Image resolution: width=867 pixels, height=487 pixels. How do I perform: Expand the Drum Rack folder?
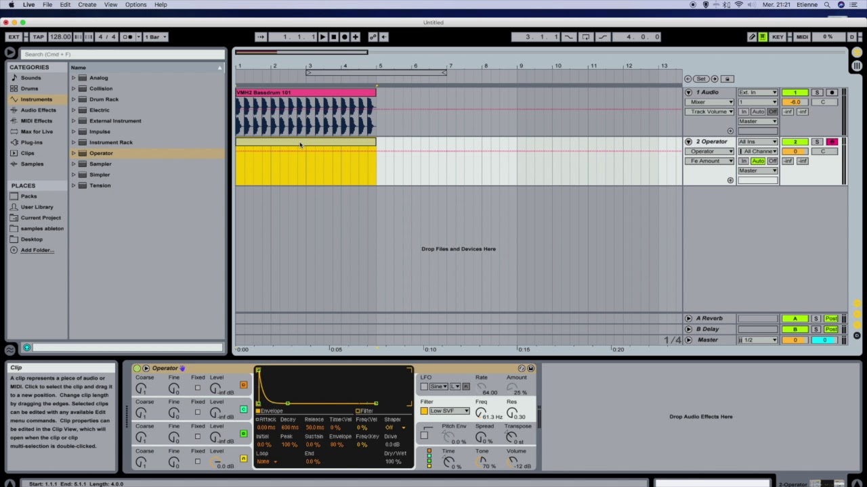[x=73, y=99]
